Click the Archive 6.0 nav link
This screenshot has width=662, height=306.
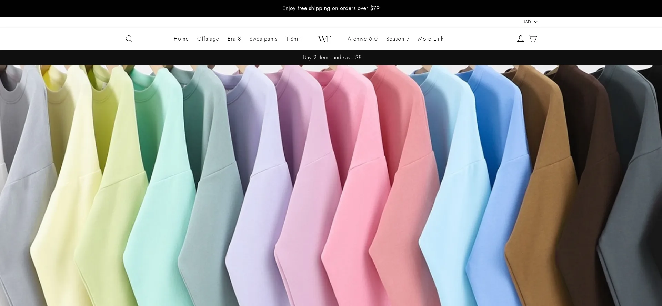pyautogui.click(x=362, y=39)
